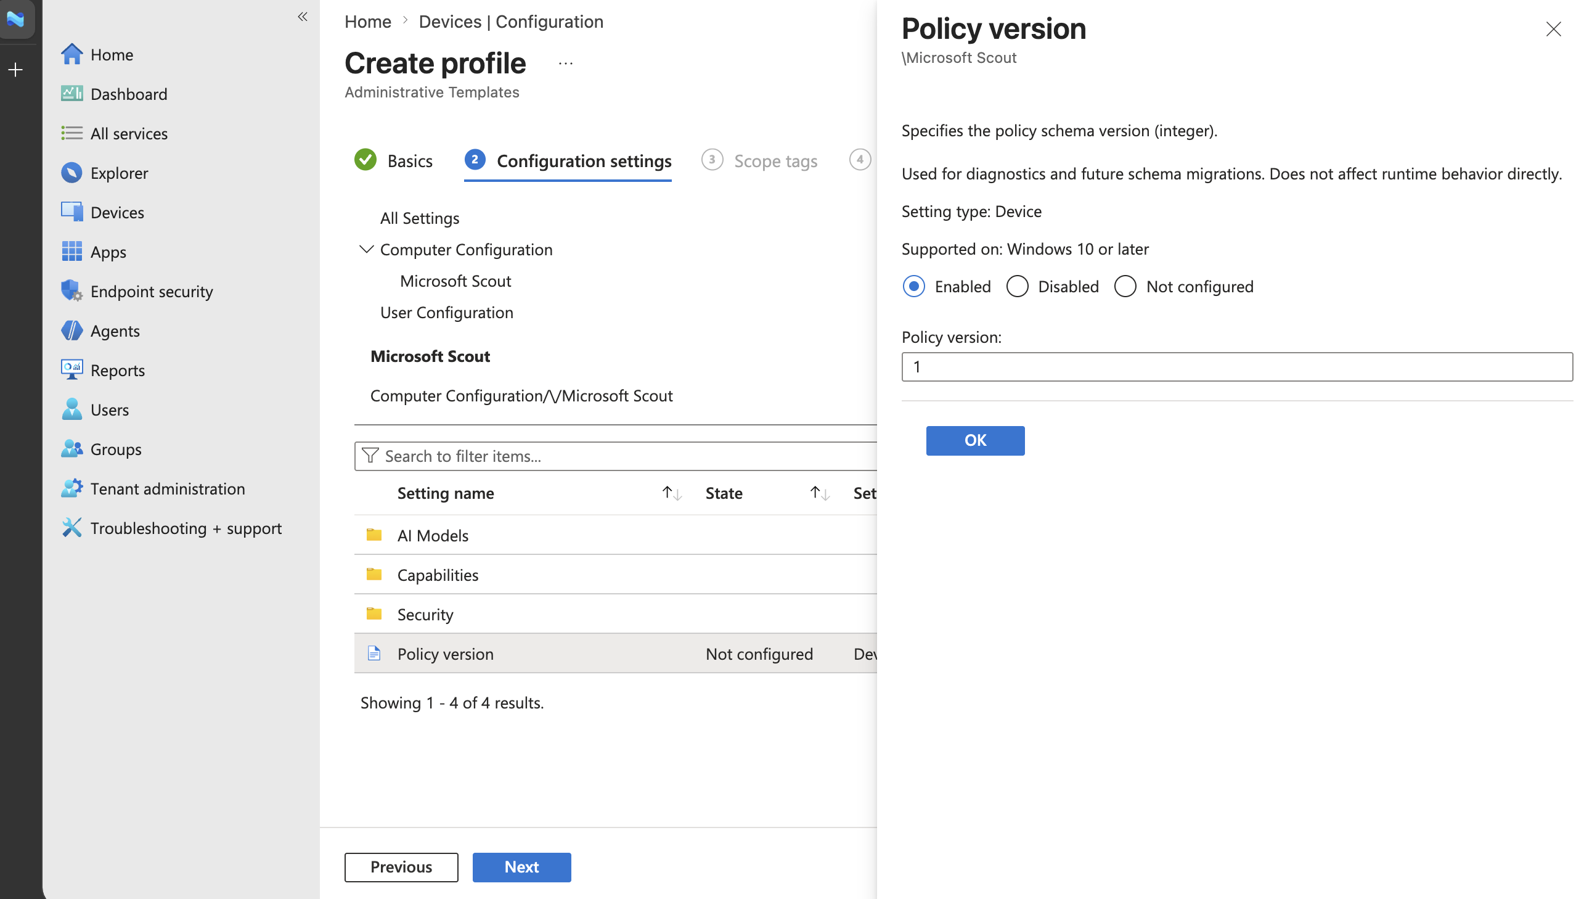
Task: Open the Configuration settings step tab
Action: (x=567, y=160)
